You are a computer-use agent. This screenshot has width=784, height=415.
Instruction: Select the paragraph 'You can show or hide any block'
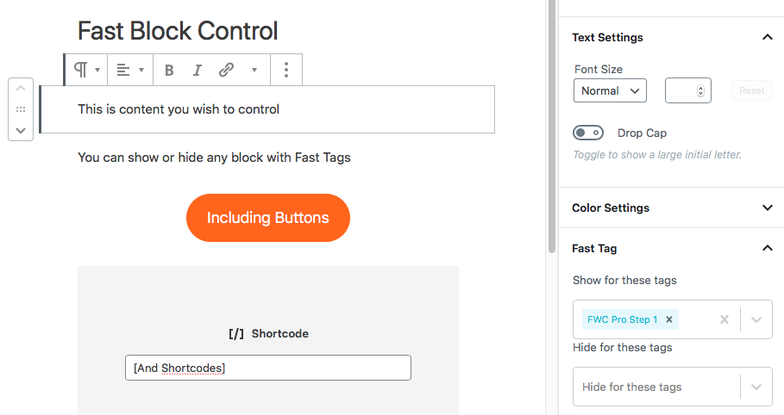(x=214, y=158)
